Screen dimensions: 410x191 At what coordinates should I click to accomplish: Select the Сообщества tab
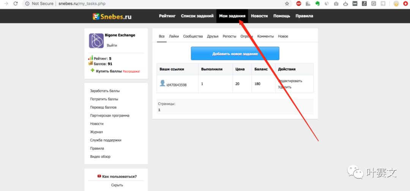[193, 36]
